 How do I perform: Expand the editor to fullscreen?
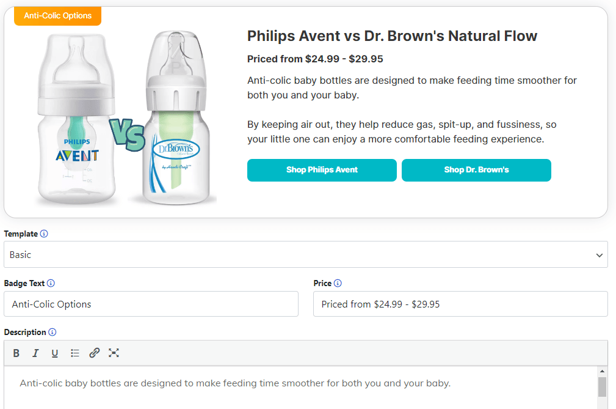pos(114,353)
